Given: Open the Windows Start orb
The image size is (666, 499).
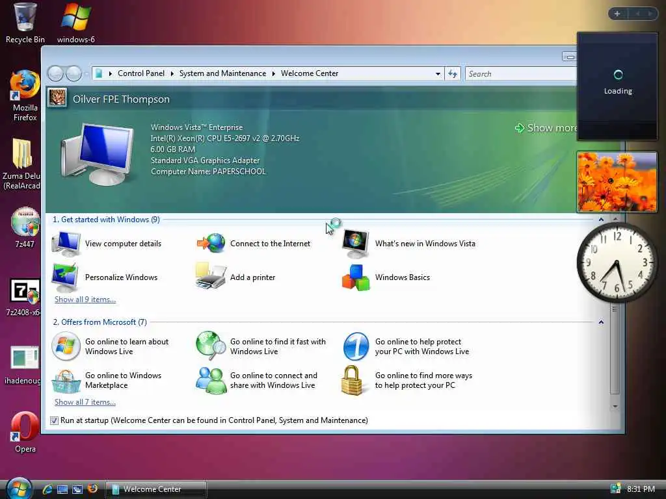Looking at the screenshot, I should (x=19, y=489).
